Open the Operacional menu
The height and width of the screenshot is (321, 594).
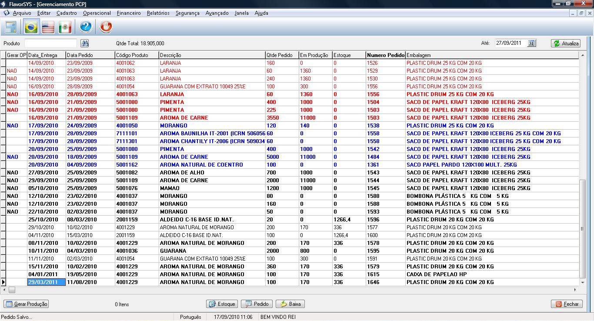[97, 13]
